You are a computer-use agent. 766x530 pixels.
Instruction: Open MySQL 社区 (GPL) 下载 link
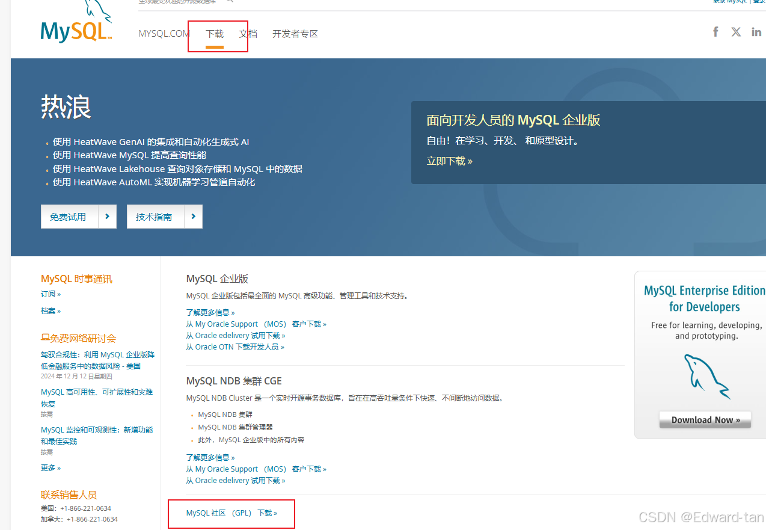(231, 513)
